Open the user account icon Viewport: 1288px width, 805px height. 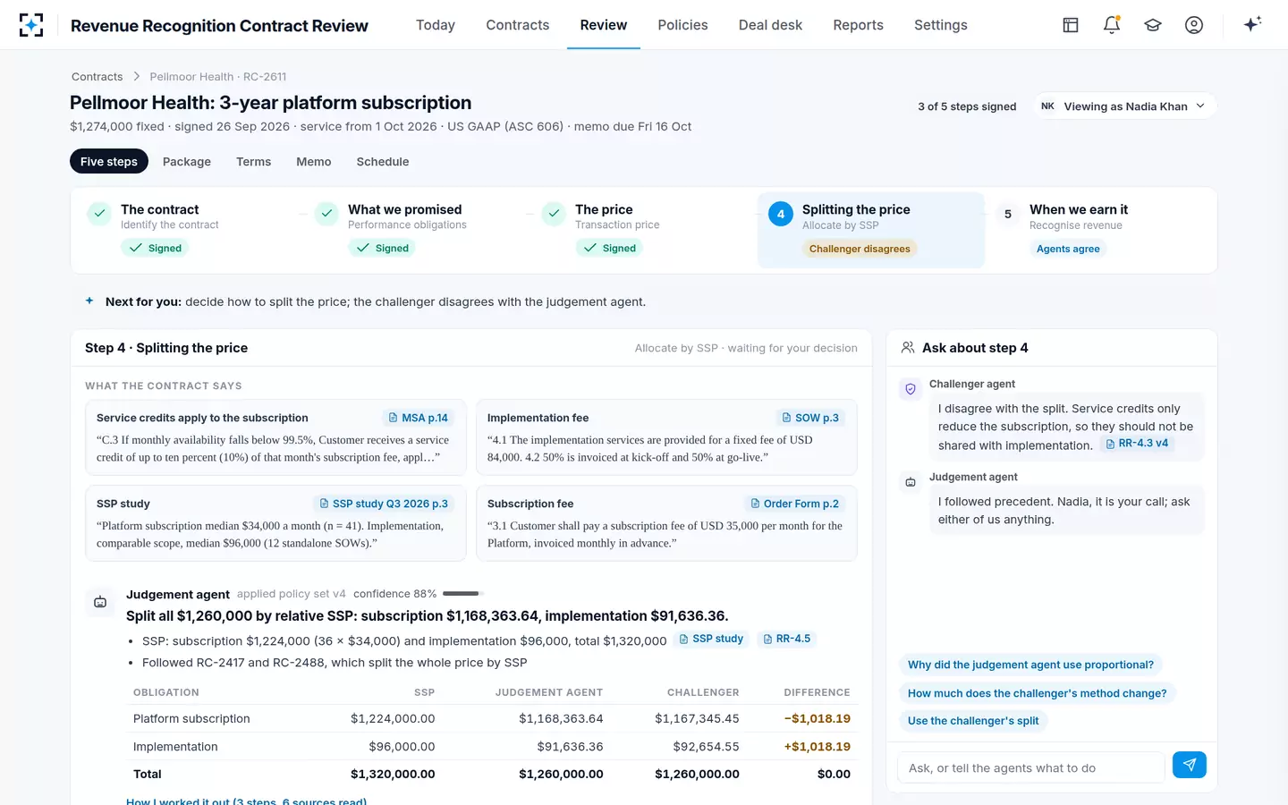point(1194,25)
